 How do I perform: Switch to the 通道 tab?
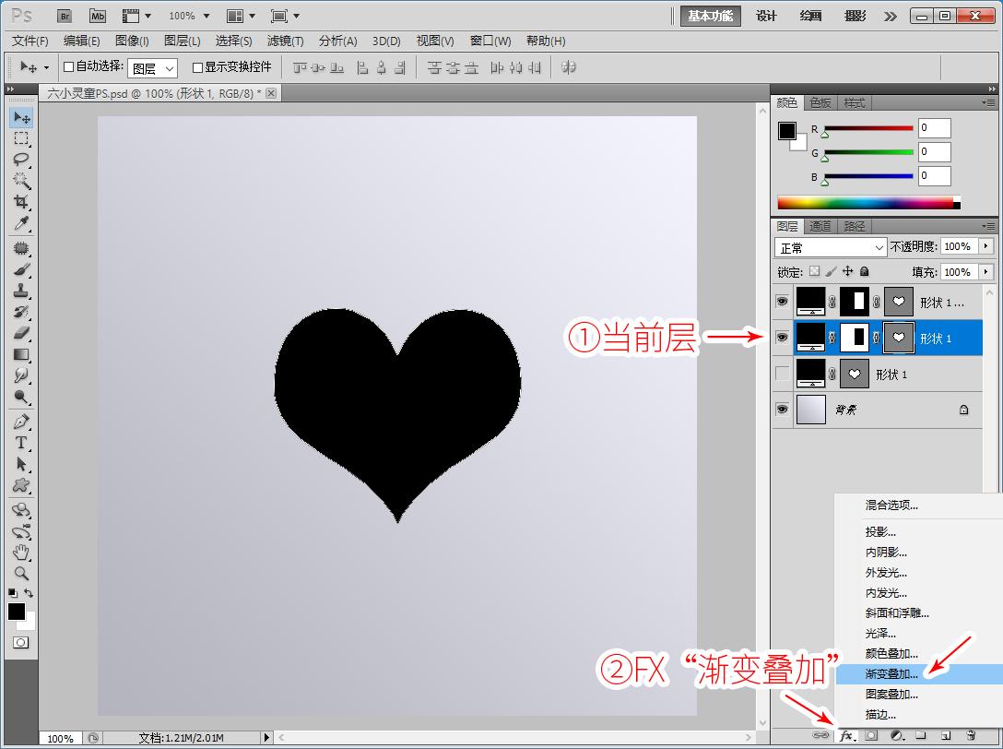820,226
